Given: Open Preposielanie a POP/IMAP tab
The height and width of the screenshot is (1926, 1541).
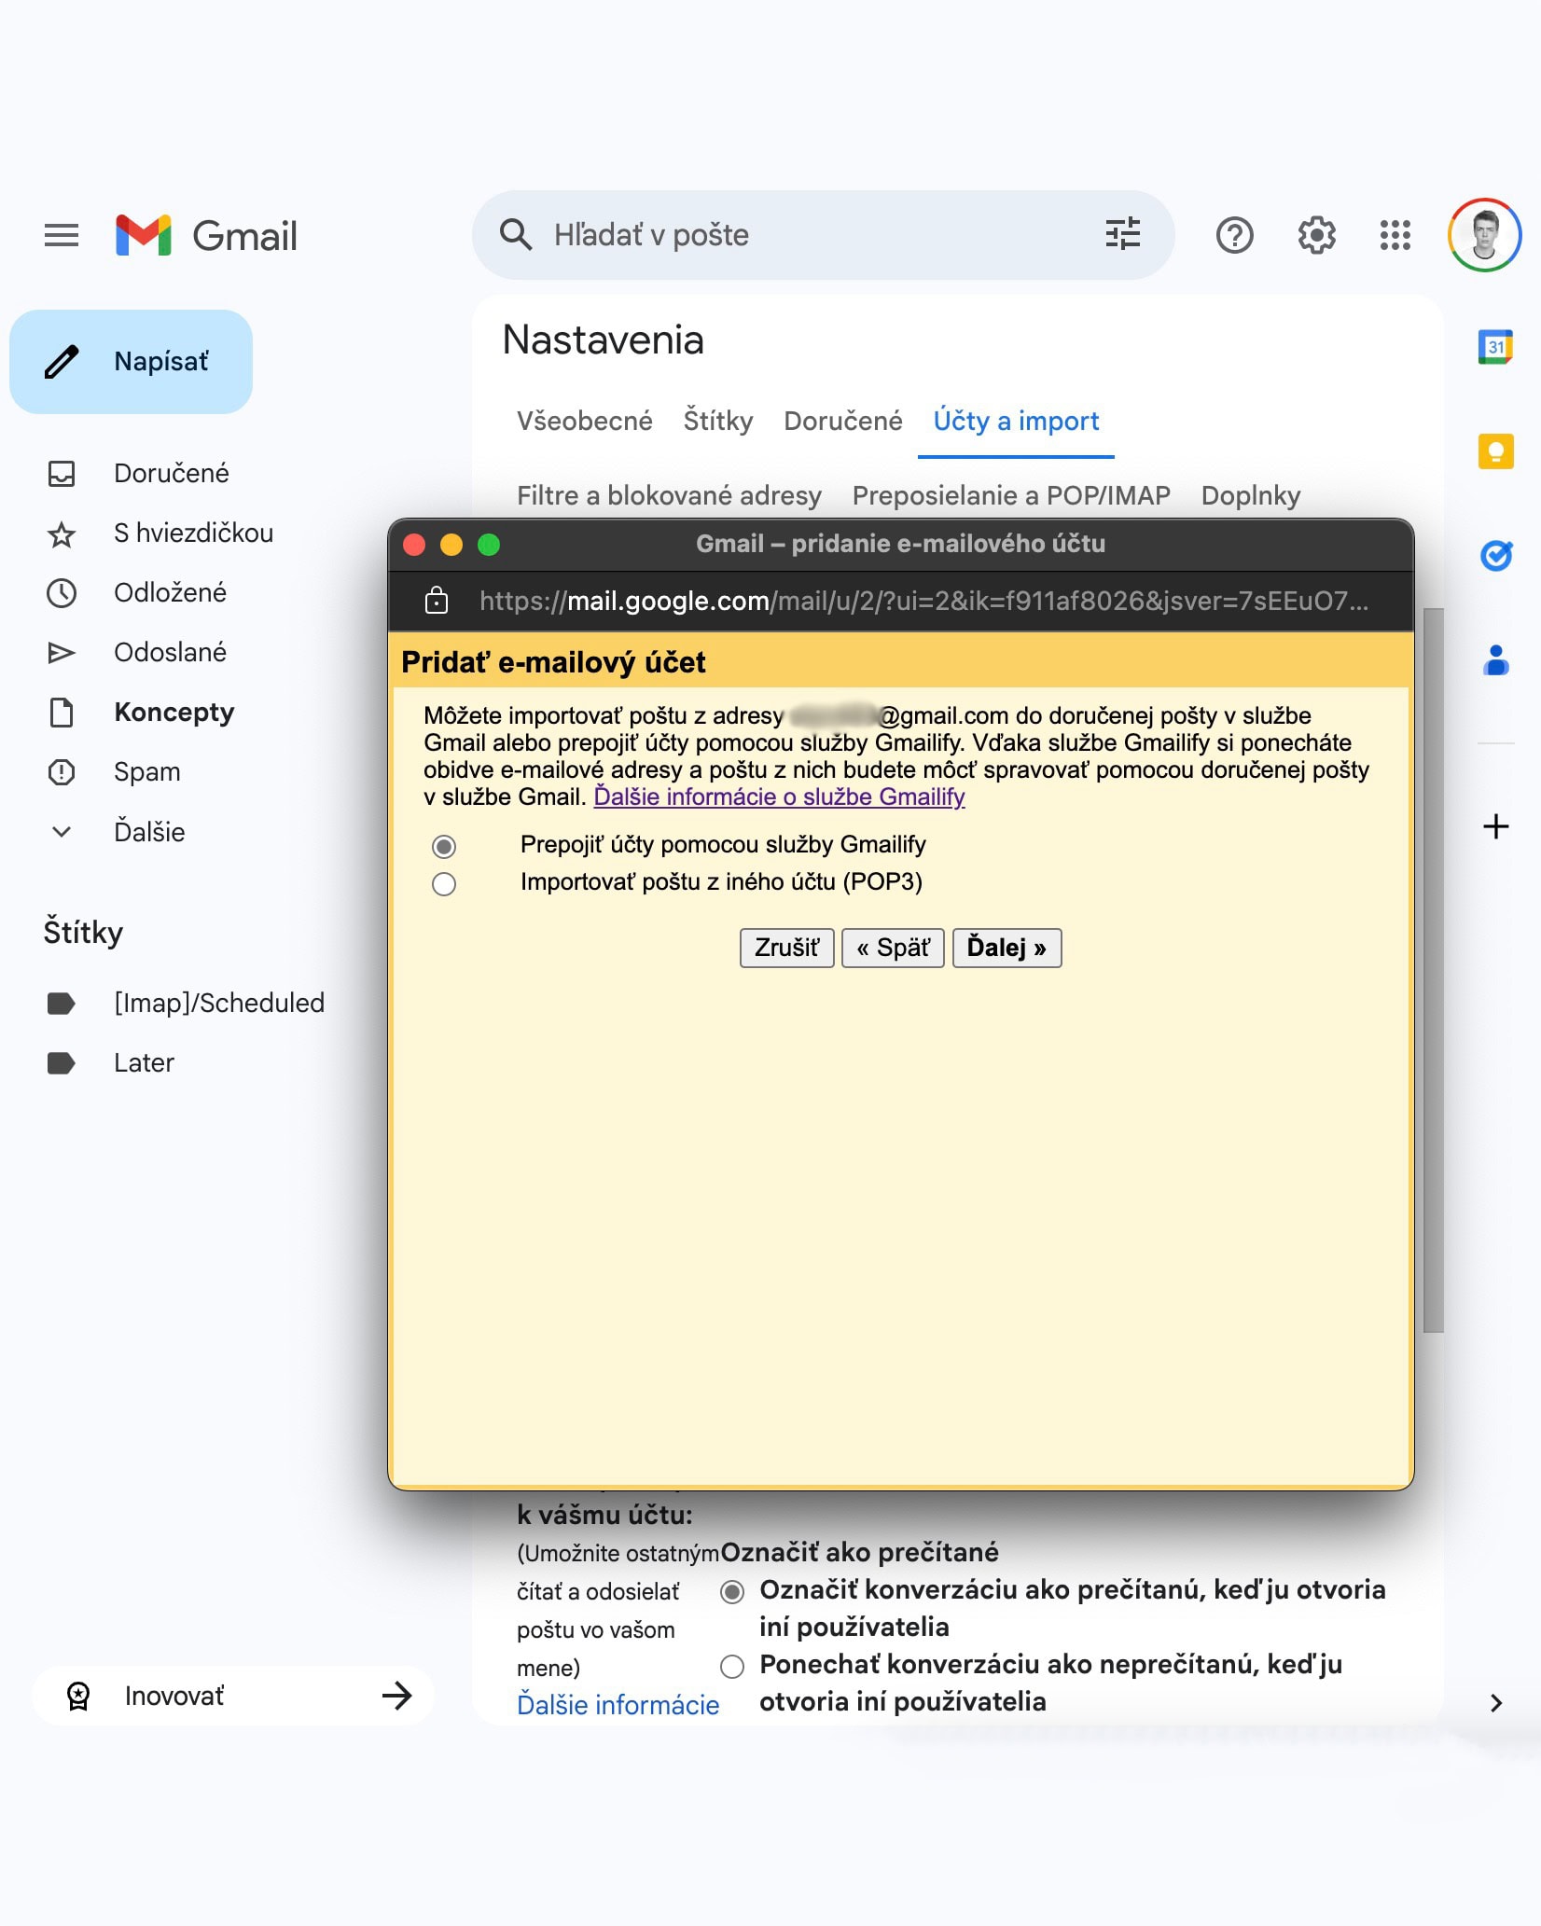Looking at the screenshot, I should click(1011, 495).
